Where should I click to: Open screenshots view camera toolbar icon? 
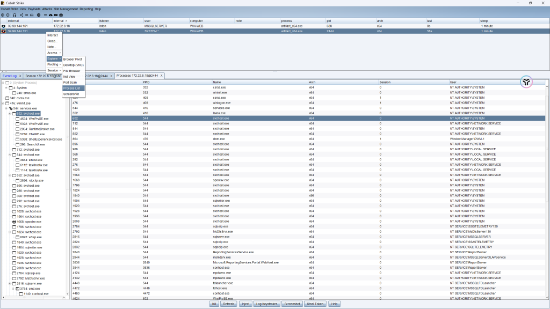click(x=61, y=15)
